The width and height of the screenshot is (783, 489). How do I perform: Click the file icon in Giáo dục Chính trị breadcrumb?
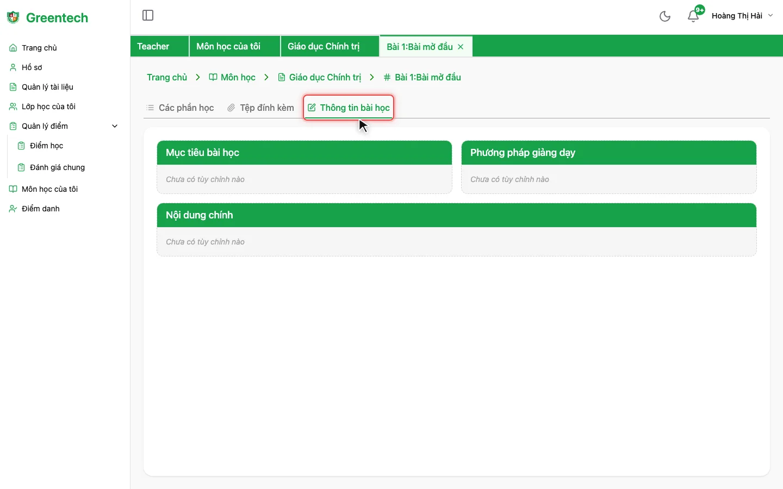pos(282,77)
